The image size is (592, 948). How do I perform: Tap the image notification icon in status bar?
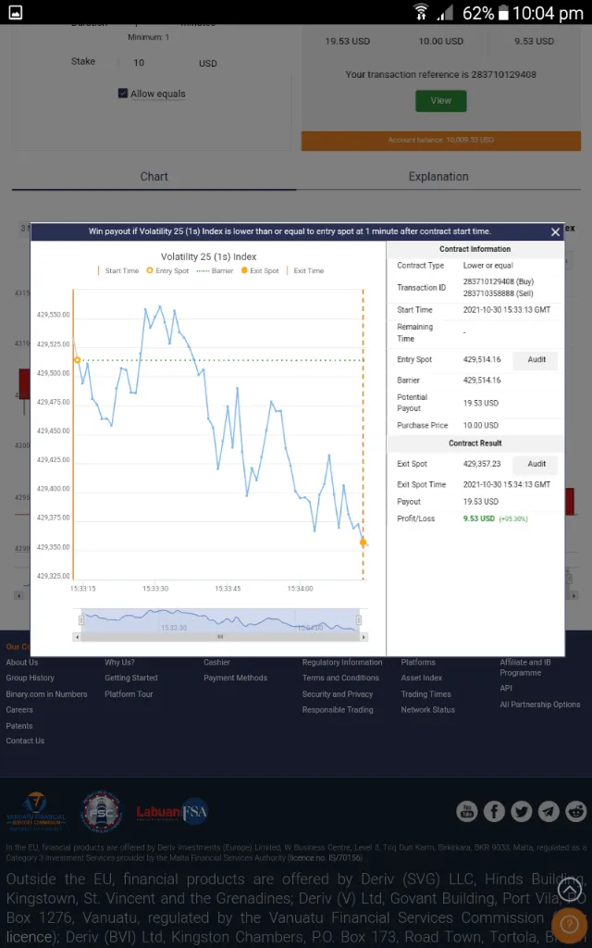coord(15,13)
